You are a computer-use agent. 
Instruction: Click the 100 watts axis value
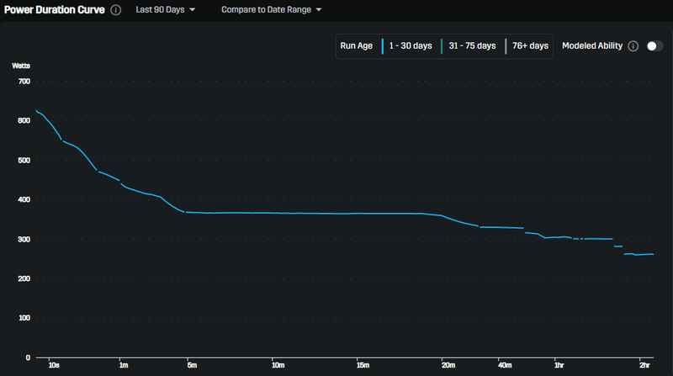(x=24, y=318)
